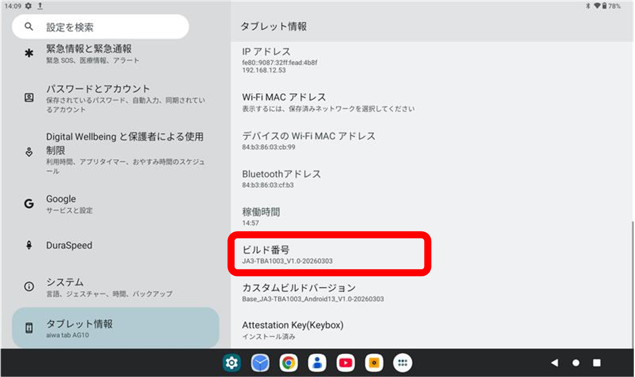Open the Contacts app from the dock
The image size is (635, 377).
317,363
